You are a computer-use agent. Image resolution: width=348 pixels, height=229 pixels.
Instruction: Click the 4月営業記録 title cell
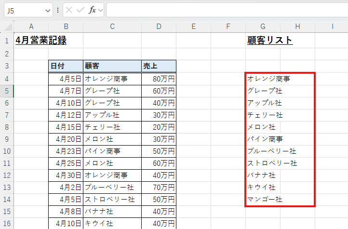(41, 40)
